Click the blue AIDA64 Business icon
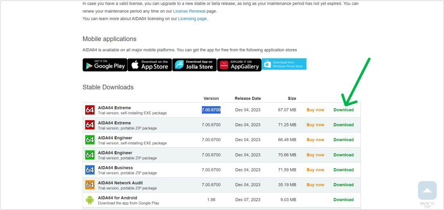The width and height of the screenshot is (444, 210). [x=90, y=170]
